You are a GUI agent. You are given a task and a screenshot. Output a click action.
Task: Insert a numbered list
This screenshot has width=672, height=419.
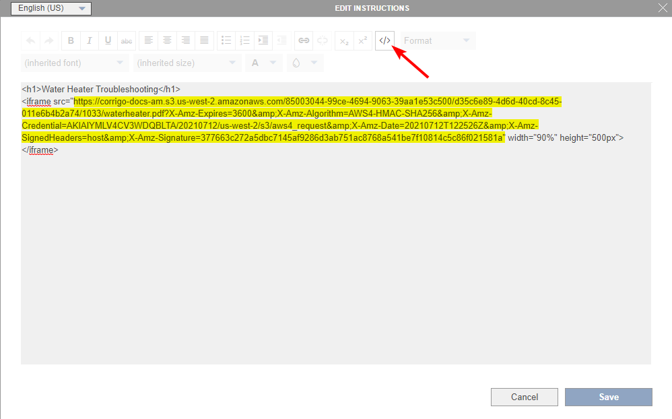coord(245,40)
